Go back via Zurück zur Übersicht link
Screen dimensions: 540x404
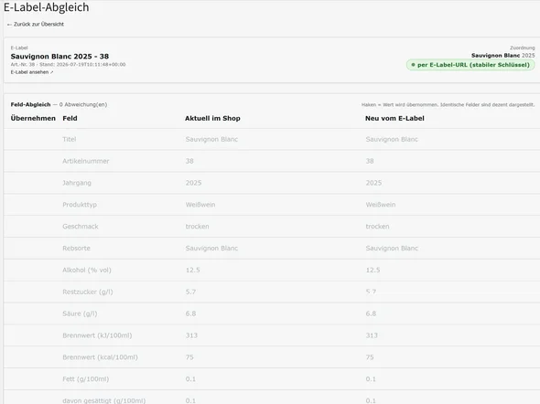click(36, 24)
